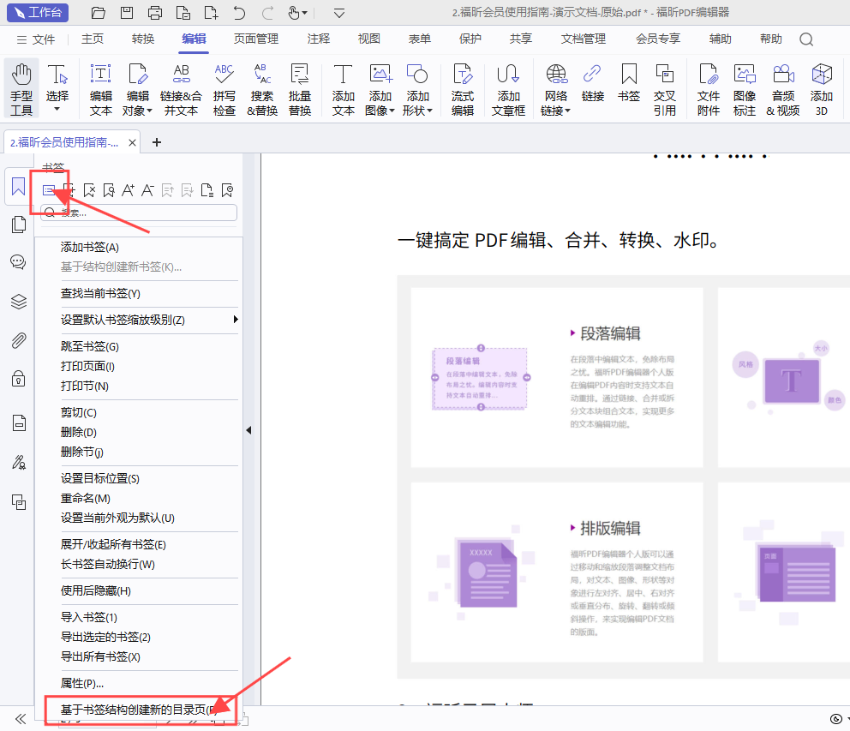Toggle hide after use option
This screenshot has height=731, width=850.
[x=96, y=590]
